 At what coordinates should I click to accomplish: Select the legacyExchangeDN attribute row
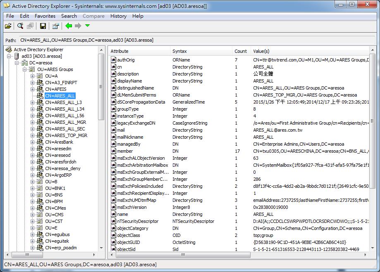[239, 123]
